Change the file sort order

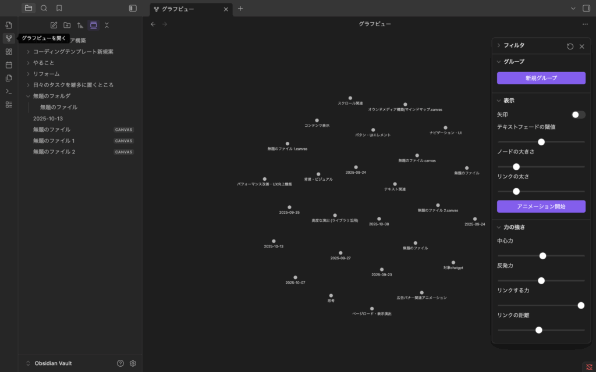(80, 25)
